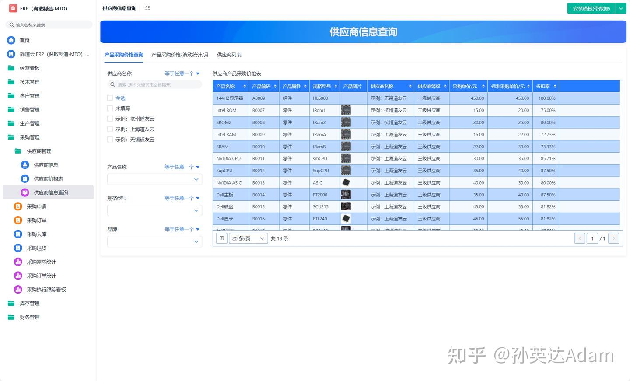Image resolution: width=630 pixels, height=381 pixels.
Task: Open the arrow next to 安装模板 button
Action: point(621,8)
